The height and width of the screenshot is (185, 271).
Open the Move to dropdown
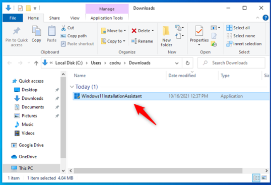113,31
